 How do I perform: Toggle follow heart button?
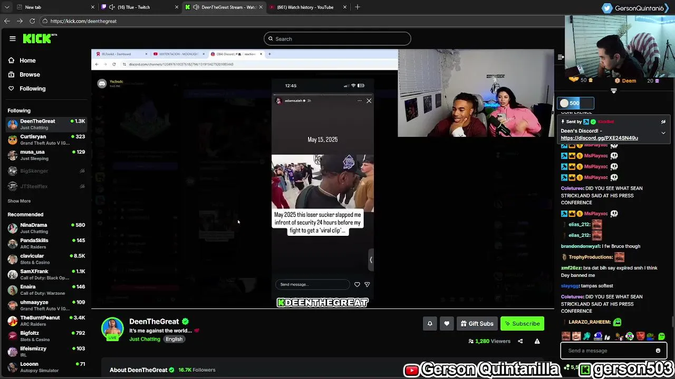pos(447,324)
